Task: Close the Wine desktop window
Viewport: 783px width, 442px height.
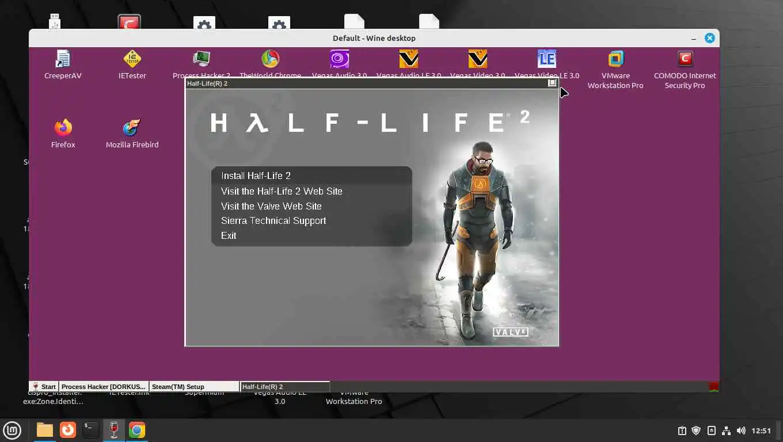Action: 710,38
